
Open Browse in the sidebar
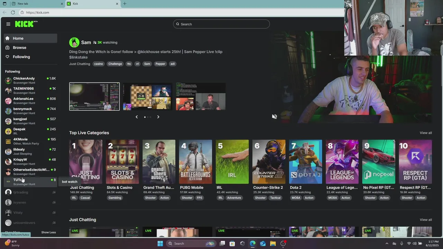(x=30, y=48)
